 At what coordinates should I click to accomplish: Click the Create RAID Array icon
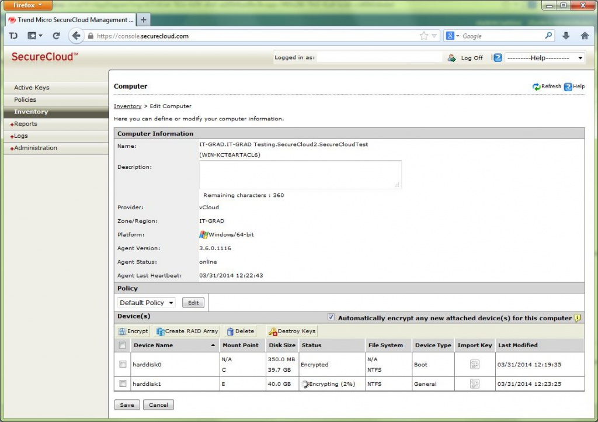[x=160, y=331]
